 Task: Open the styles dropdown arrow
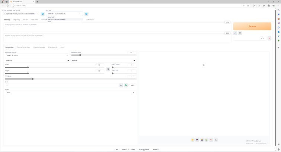click(264, 38)
